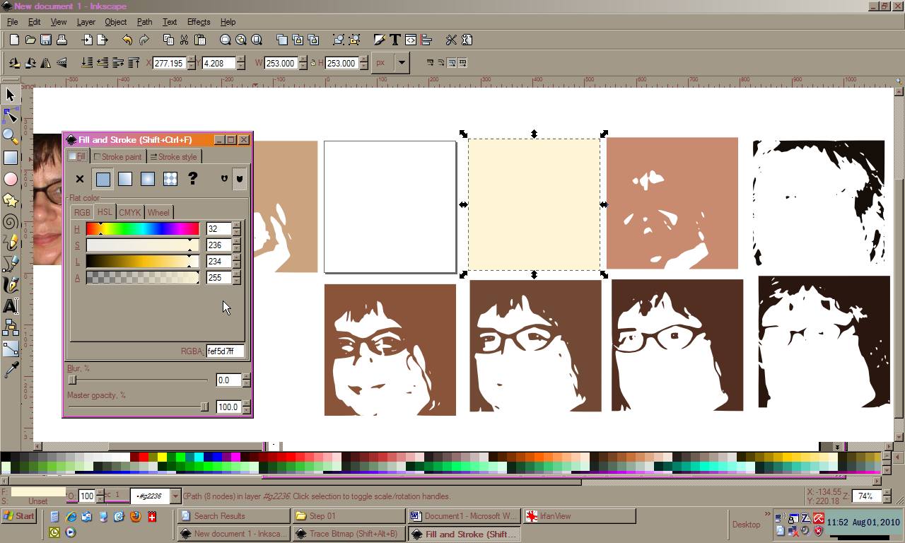Set fill to No paint (X)
This screenshot has width=905, height=543.
pos(79,179)
